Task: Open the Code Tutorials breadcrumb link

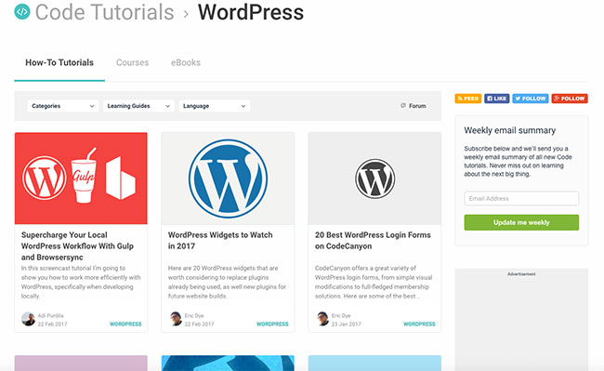Action: click(104, 12)
